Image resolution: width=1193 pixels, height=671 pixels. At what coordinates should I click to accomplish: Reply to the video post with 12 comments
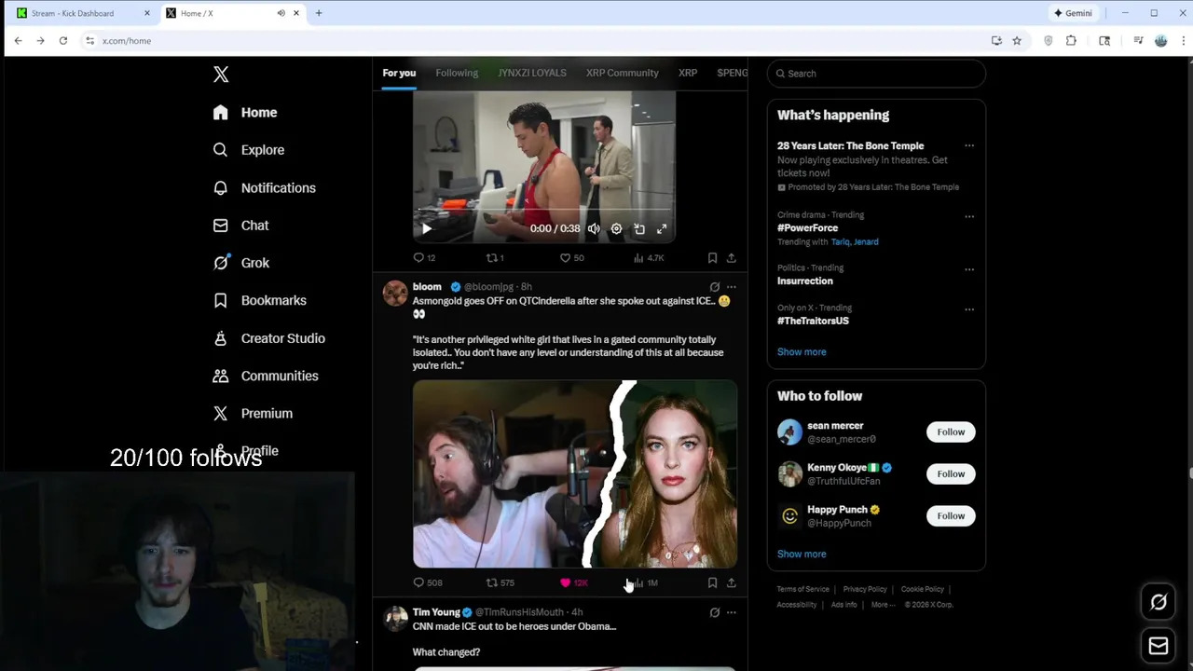coord(424,258)
